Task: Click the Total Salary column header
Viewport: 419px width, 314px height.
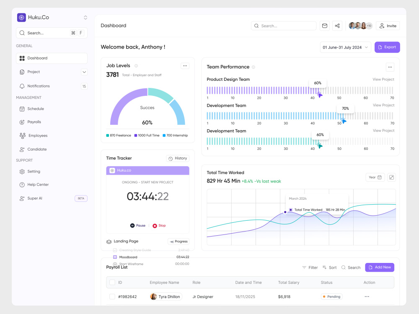Action: click(289, 283)
